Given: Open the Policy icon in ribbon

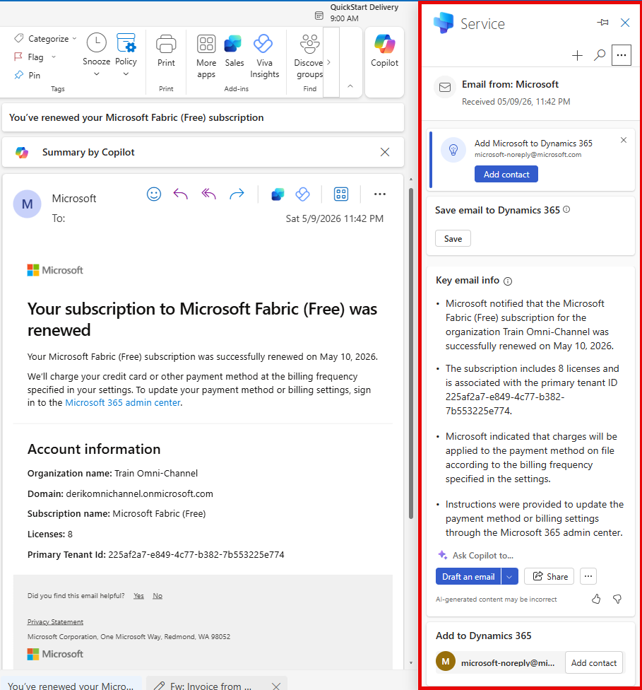Looking at the screenshot, I should point(126,42).
